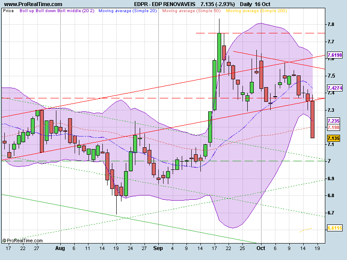347x260 pixels.
Task: Select the black 7.135 last price tag
Action: (334, 138)
